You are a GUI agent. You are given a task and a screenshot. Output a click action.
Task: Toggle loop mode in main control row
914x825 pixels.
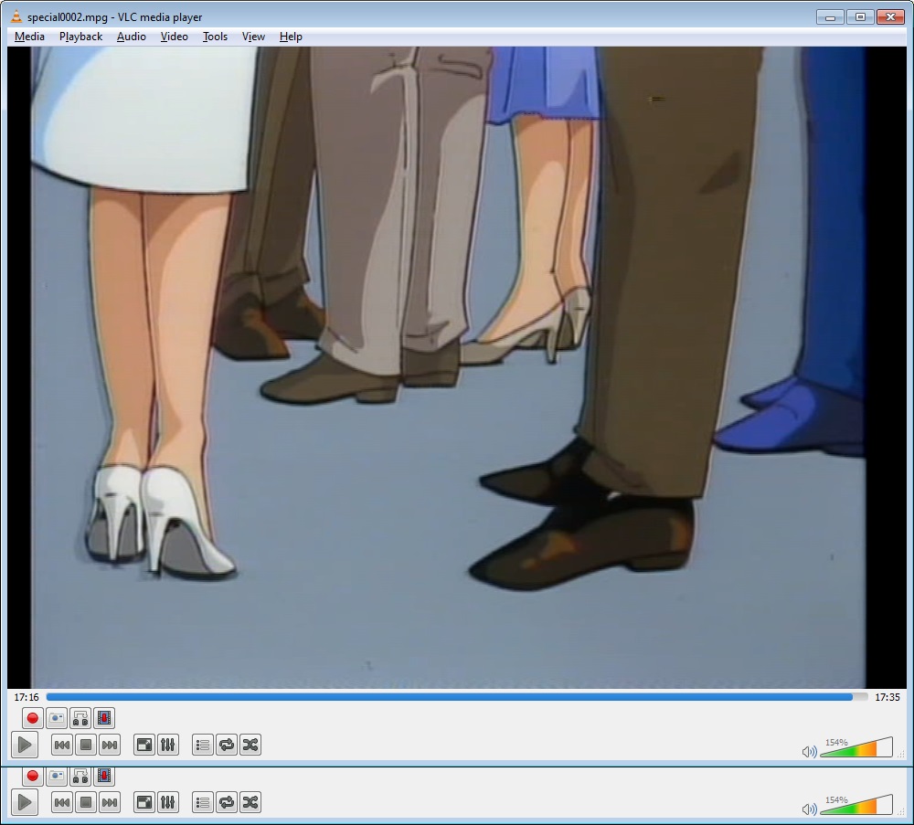coord(227,745)
